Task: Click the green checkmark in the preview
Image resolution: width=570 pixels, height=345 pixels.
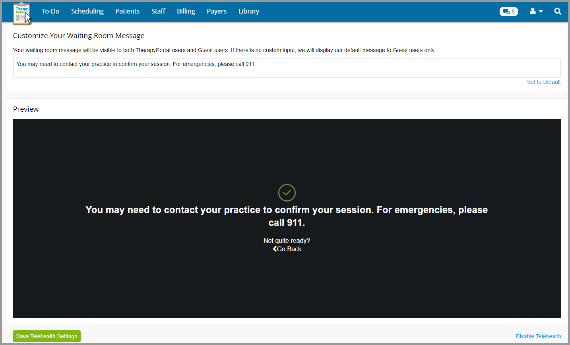Action: [287, 193]
